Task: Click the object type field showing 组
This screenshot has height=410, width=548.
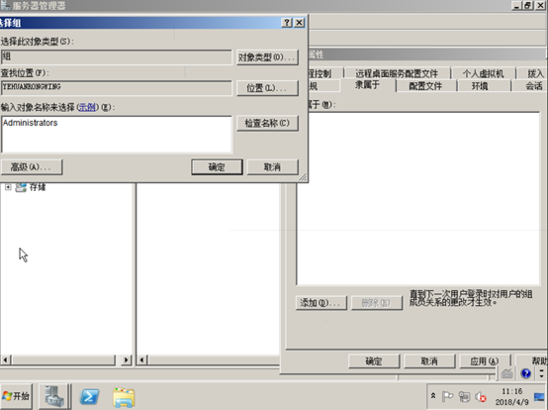Action: [117, 57]
